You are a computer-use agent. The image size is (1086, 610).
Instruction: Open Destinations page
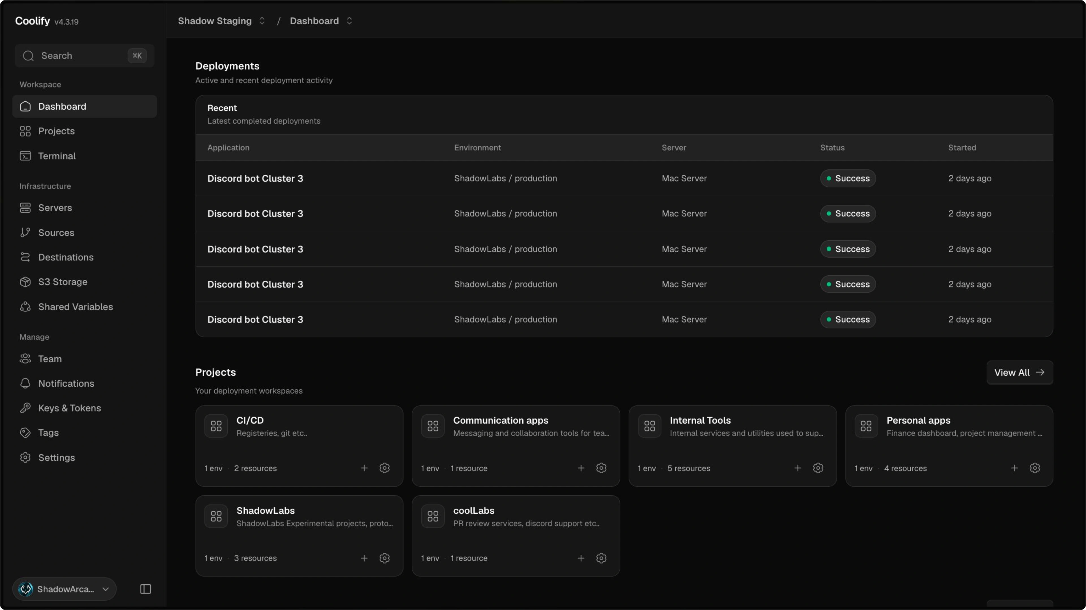84,257
